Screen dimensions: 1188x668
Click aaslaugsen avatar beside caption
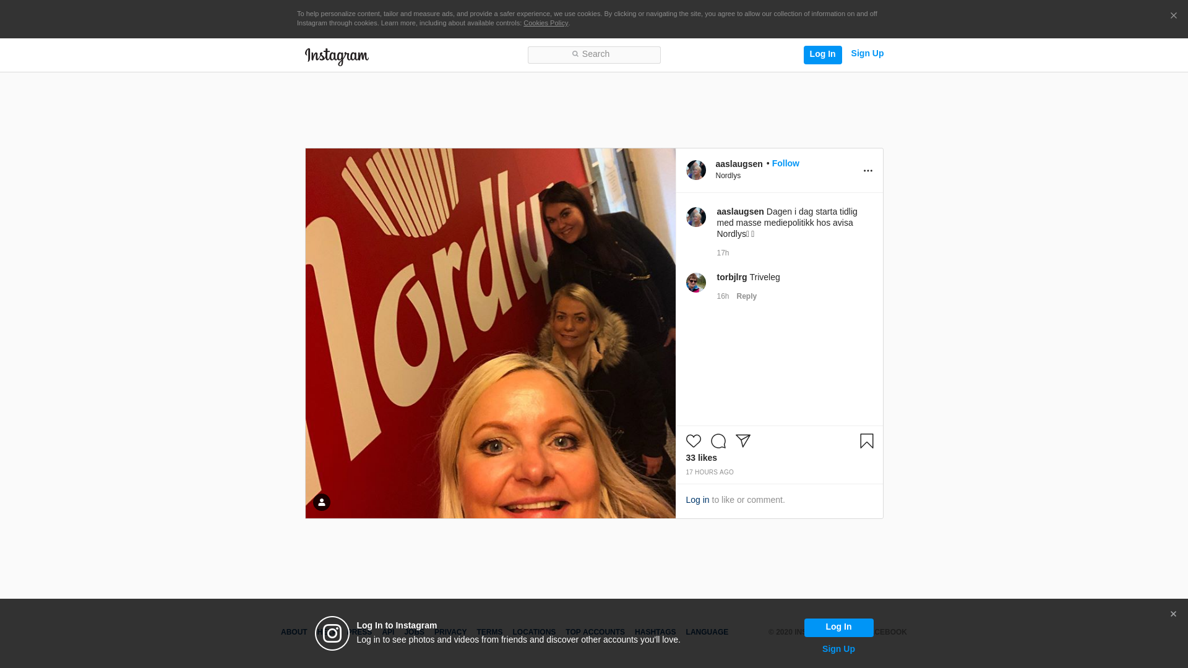tap(696, 217)
